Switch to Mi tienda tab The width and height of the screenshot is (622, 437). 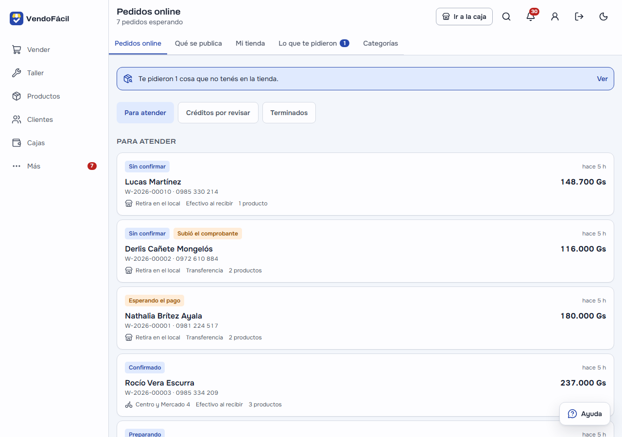(x=250, y=43)
